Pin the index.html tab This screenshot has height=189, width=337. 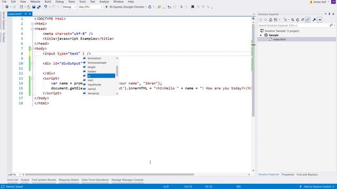tap(26, 14)
